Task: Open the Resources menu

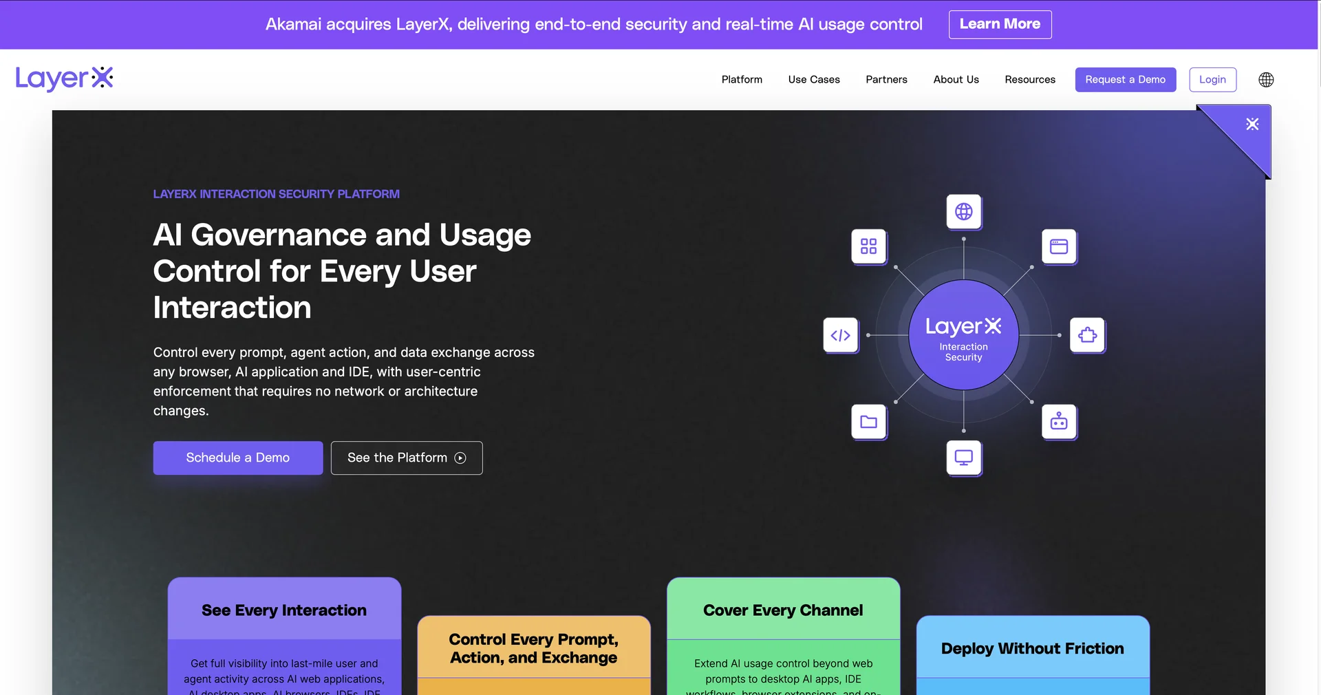Action: [1030, 80]
